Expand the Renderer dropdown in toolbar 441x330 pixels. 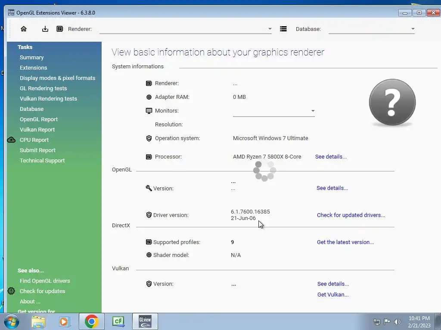270,29
